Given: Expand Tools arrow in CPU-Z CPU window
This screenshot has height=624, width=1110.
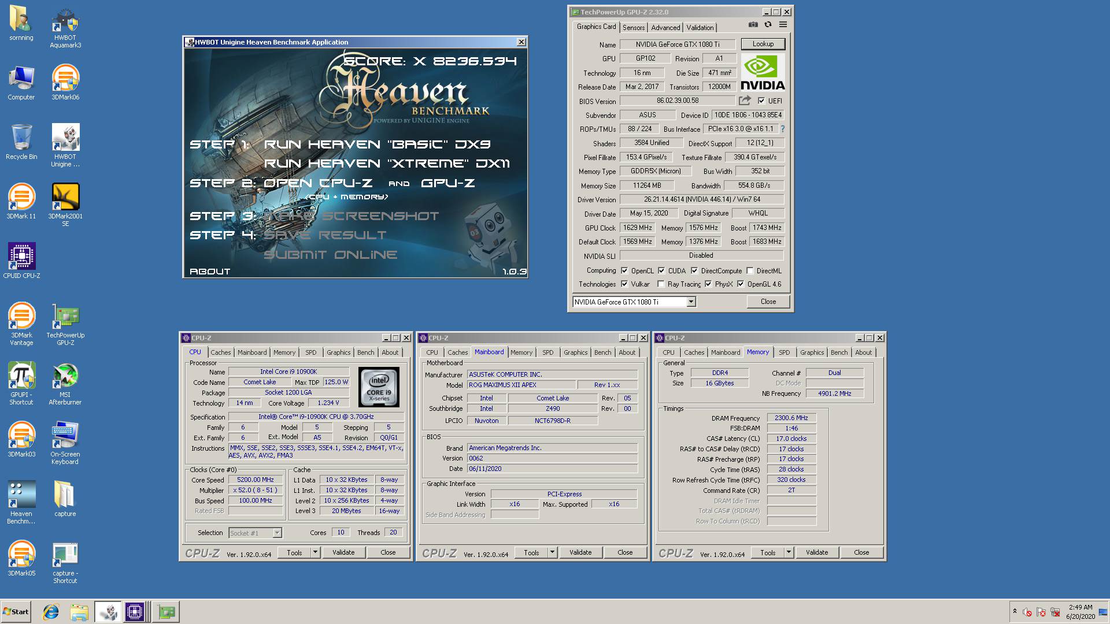Looking at the screenshot, I should pyautogui.click(x=315, y=552).
